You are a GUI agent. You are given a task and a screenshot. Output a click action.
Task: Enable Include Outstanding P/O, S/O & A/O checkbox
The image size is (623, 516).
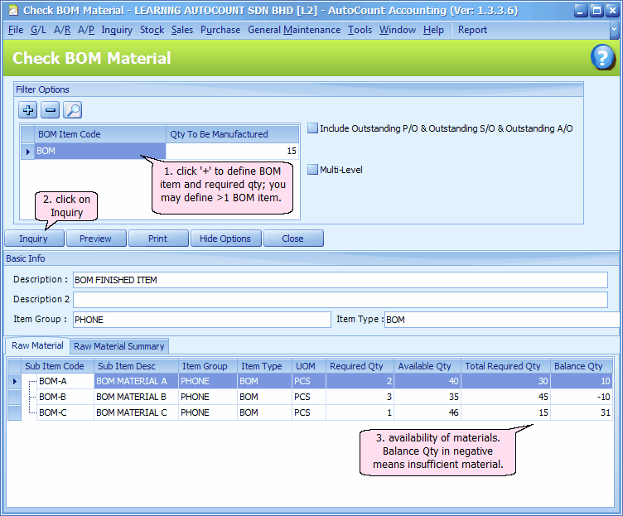pos(312,128)
